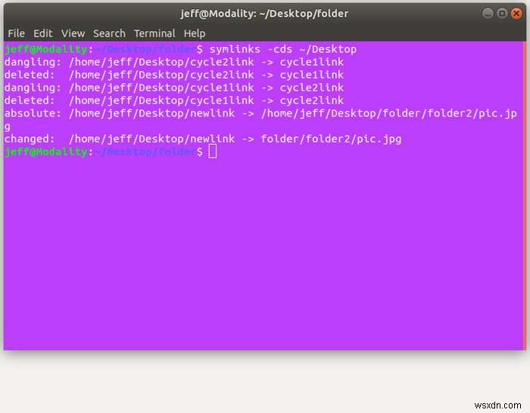Click the 'changed:' line for newlink

203,139
